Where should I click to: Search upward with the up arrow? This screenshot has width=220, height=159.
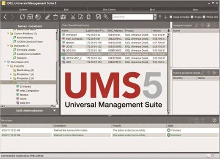[160, 17]
